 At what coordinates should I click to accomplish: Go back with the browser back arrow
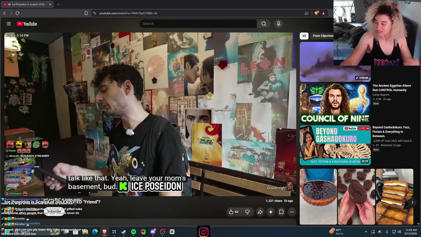pos(4,13)
